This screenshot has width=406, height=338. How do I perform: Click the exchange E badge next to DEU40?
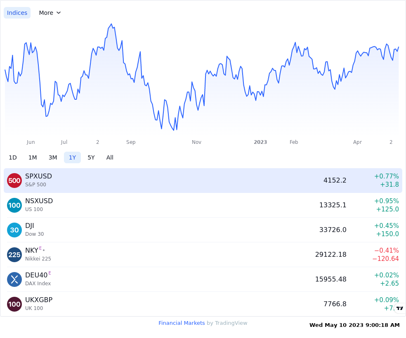pos(50,273)
